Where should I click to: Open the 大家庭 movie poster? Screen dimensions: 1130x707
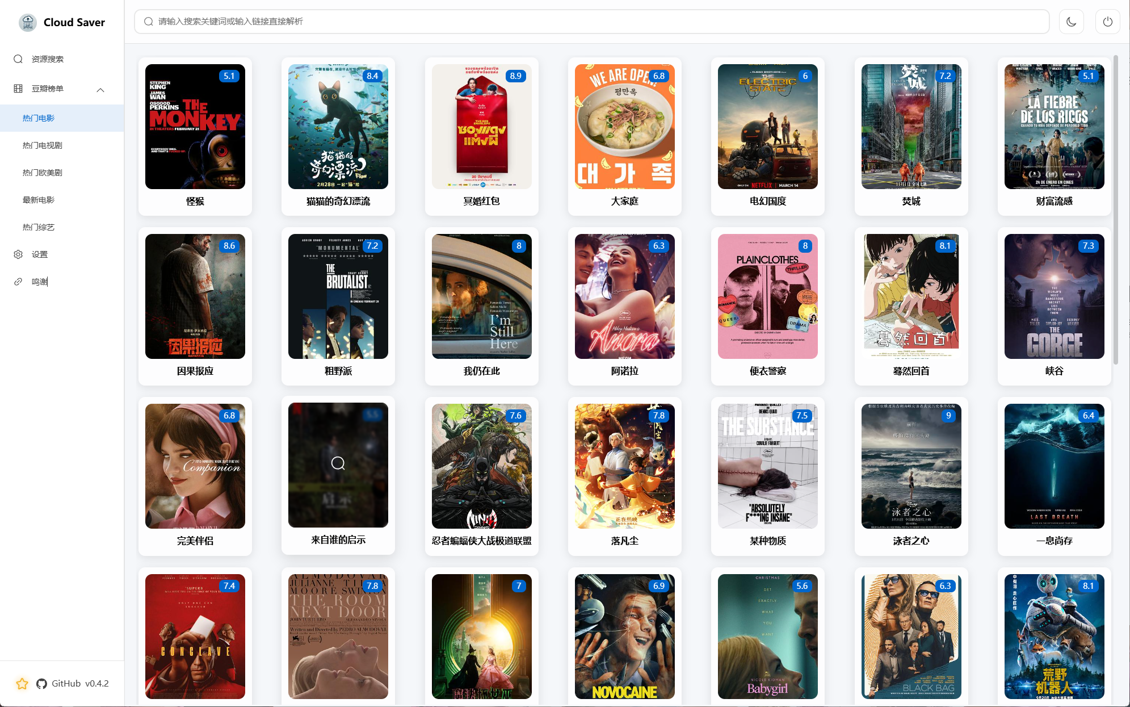click(x=625, y=127)
